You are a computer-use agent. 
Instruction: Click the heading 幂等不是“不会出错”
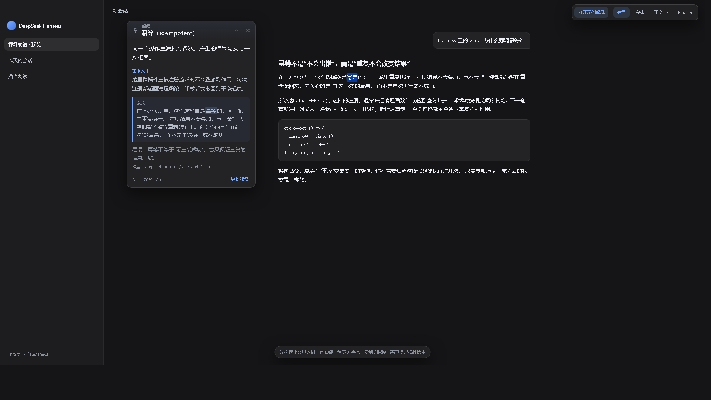point(344,64)
